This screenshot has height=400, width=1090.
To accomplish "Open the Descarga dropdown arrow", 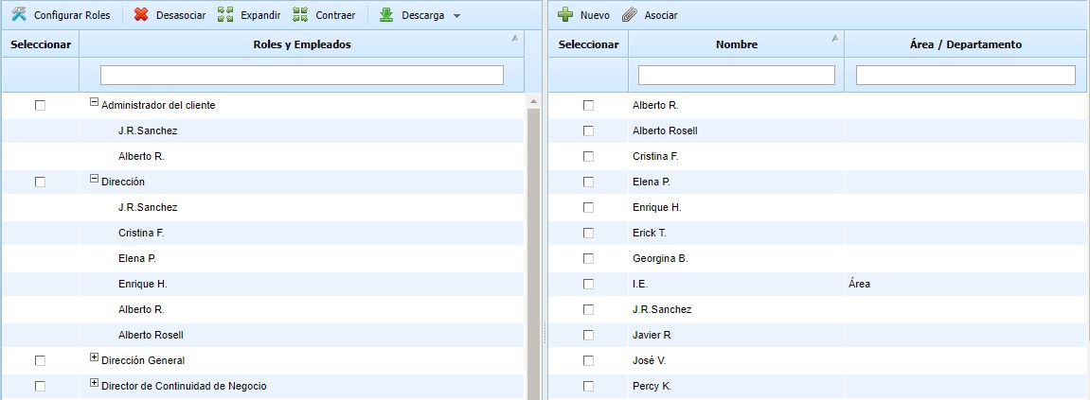I will coord(456,16).
